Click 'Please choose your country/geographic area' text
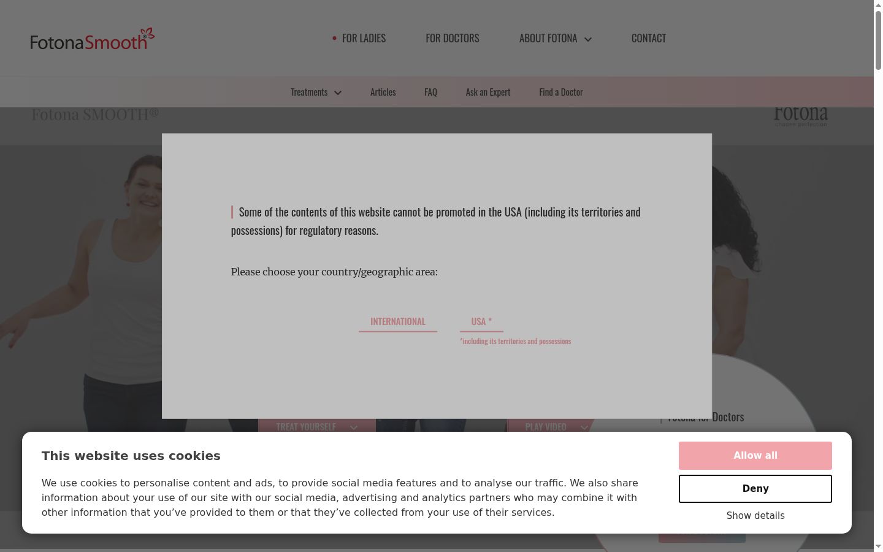883x552 pixels. (334, 272)
